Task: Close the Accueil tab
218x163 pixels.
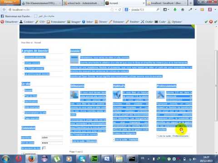Action: click(144, 3)
